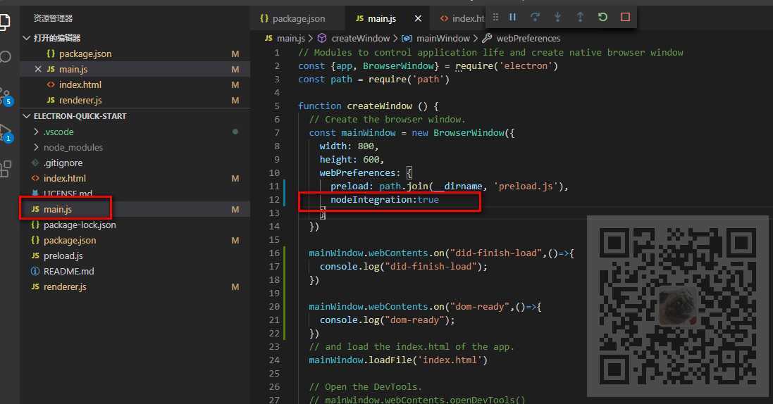This screenshot has width=773, height=404.
Task: Grab the debug toolbar drag handle
Action: (495, 17)
